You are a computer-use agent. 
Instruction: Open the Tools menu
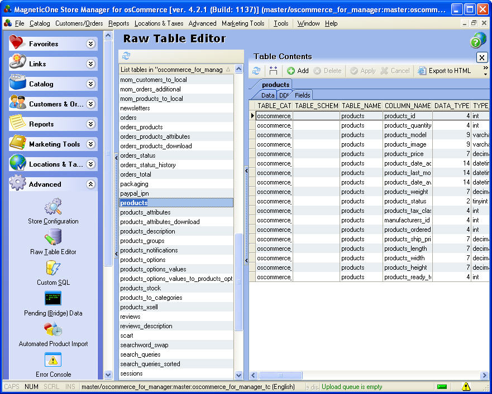coord(281,23)
